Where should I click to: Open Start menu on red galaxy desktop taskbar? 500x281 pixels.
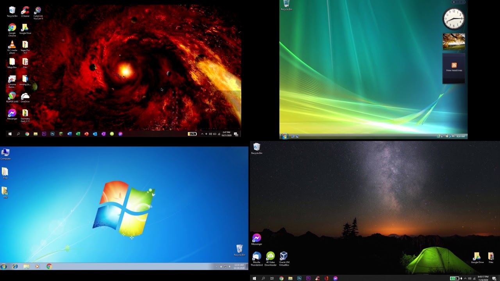coord(10,134)
